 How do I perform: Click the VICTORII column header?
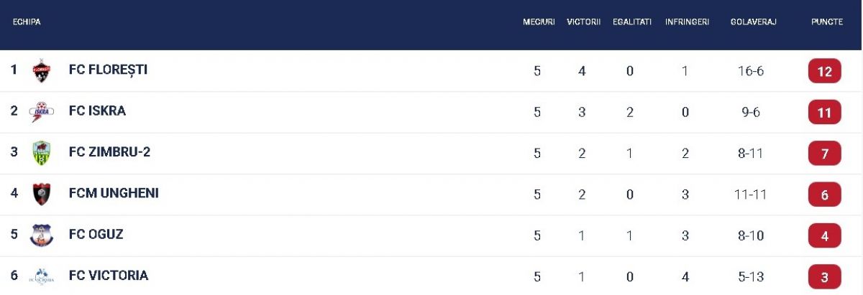pyautogui.click(x=583, y=22)
